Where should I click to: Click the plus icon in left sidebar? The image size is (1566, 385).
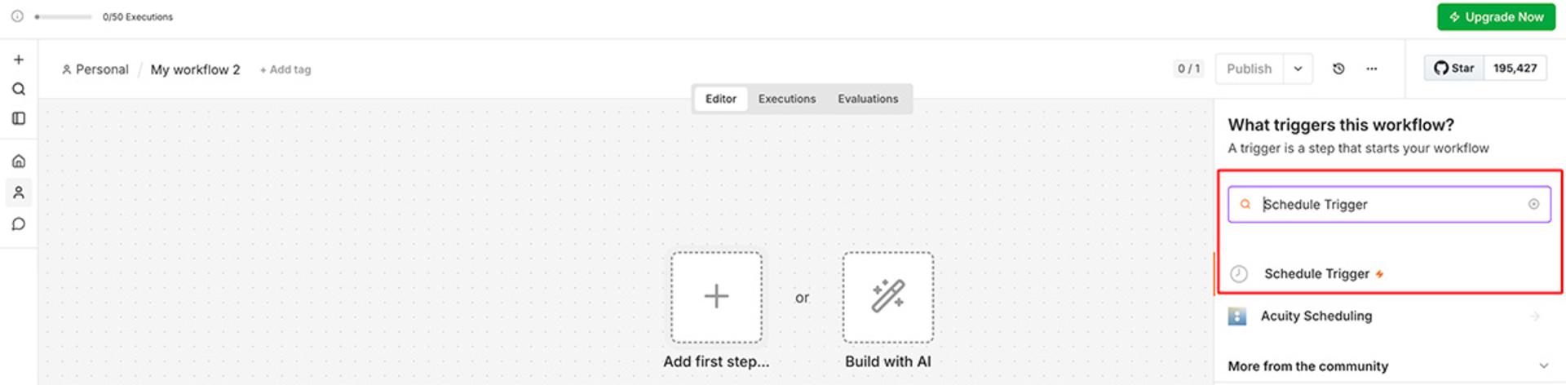point(18,60)
